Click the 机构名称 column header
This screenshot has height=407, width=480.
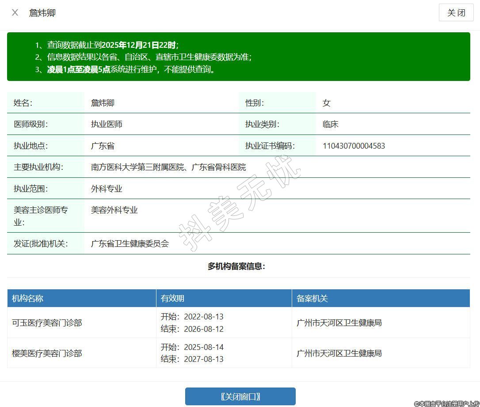coord(27,299)
